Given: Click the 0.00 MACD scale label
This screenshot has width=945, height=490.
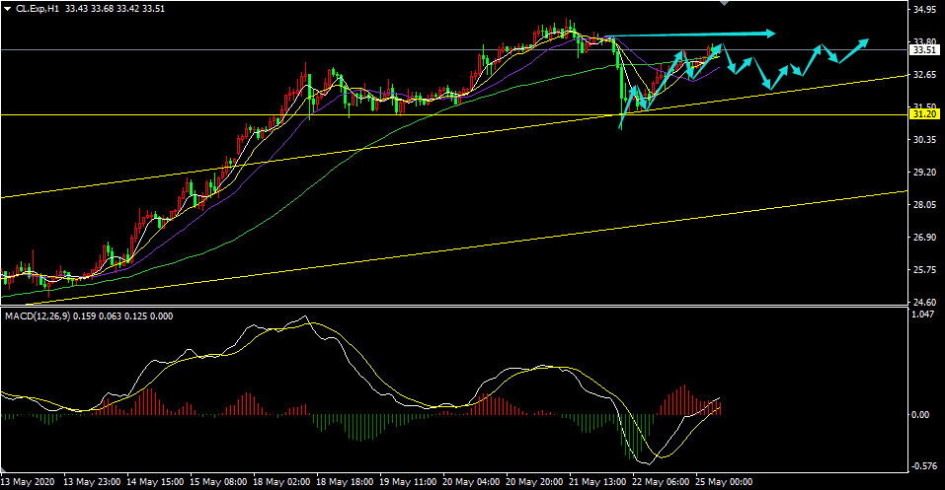Looking at the screenshot, I should click(x=919, y=415).
